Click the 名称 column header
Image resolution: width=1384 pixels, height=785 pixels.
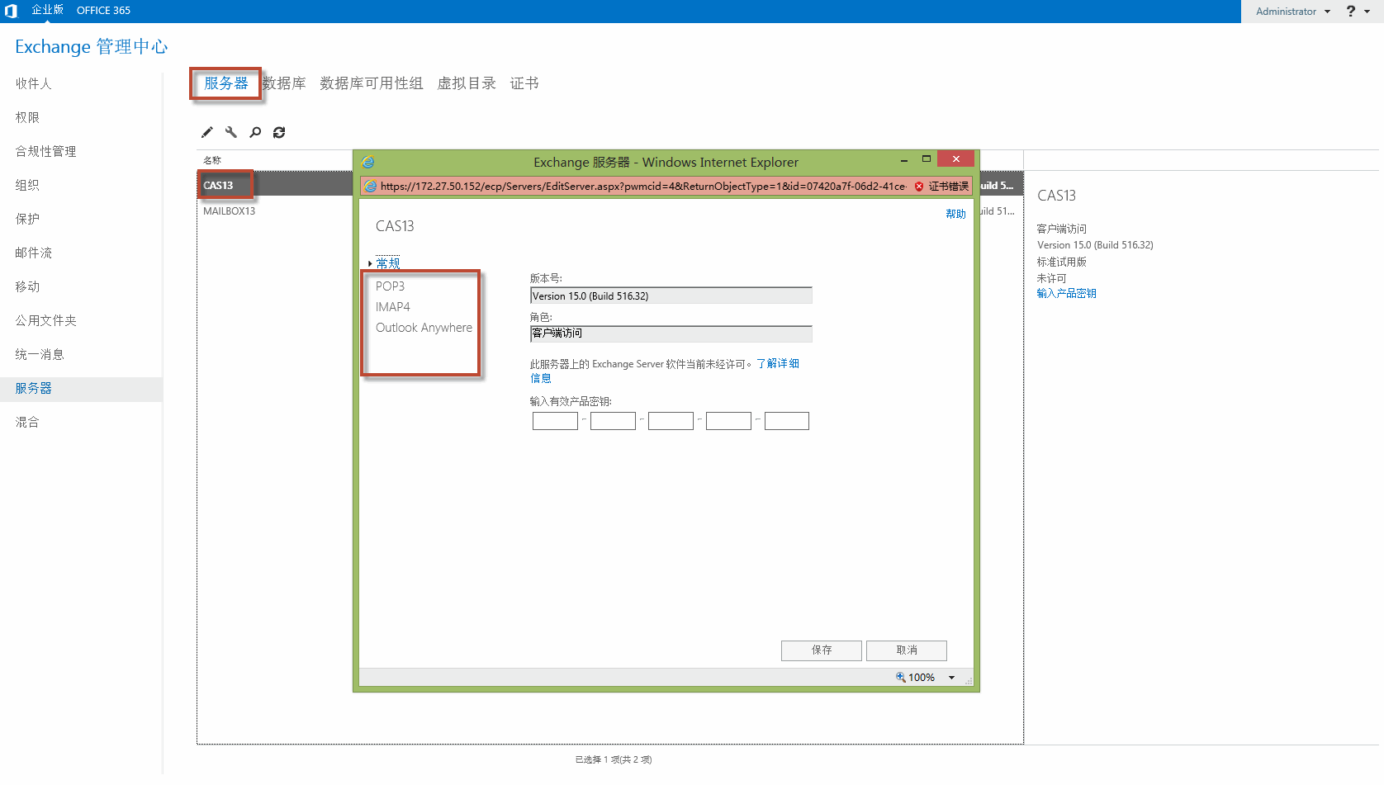[212, 160]
